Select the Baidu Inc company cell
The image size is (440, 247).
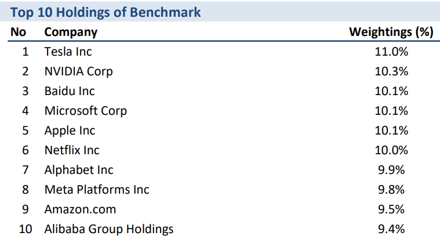pyautogui.click(x=70, y=91)
